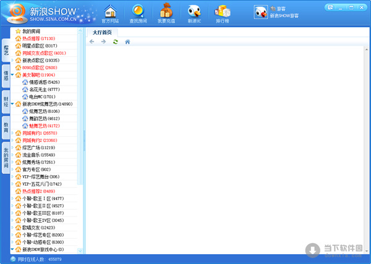The width and height of the screenshot is (371, 264).
Task: Switch to the 教育 side tab
Action: coord(6,128)
